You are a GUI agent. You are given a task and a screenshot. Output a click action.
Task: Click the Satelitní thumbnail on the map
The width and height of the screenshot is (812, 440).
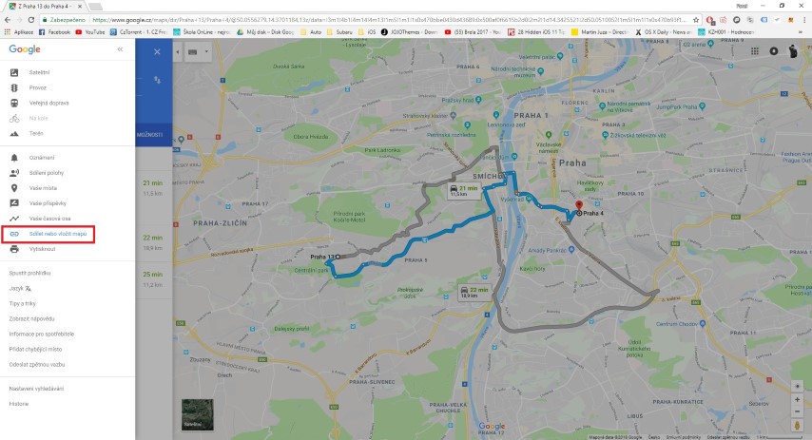click(198, 414)
